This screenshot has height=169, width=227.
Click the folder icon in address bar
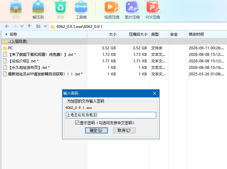52,27
